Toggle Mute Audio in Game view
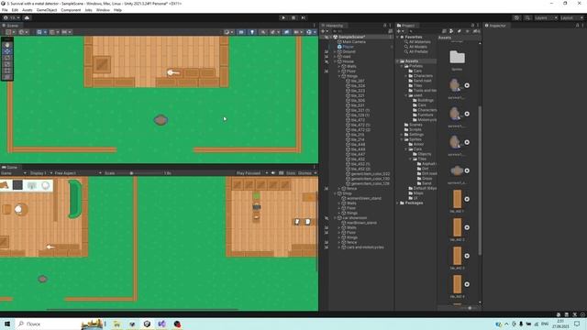The height and width of the screenshot is (330, 587). pos(273,173)
